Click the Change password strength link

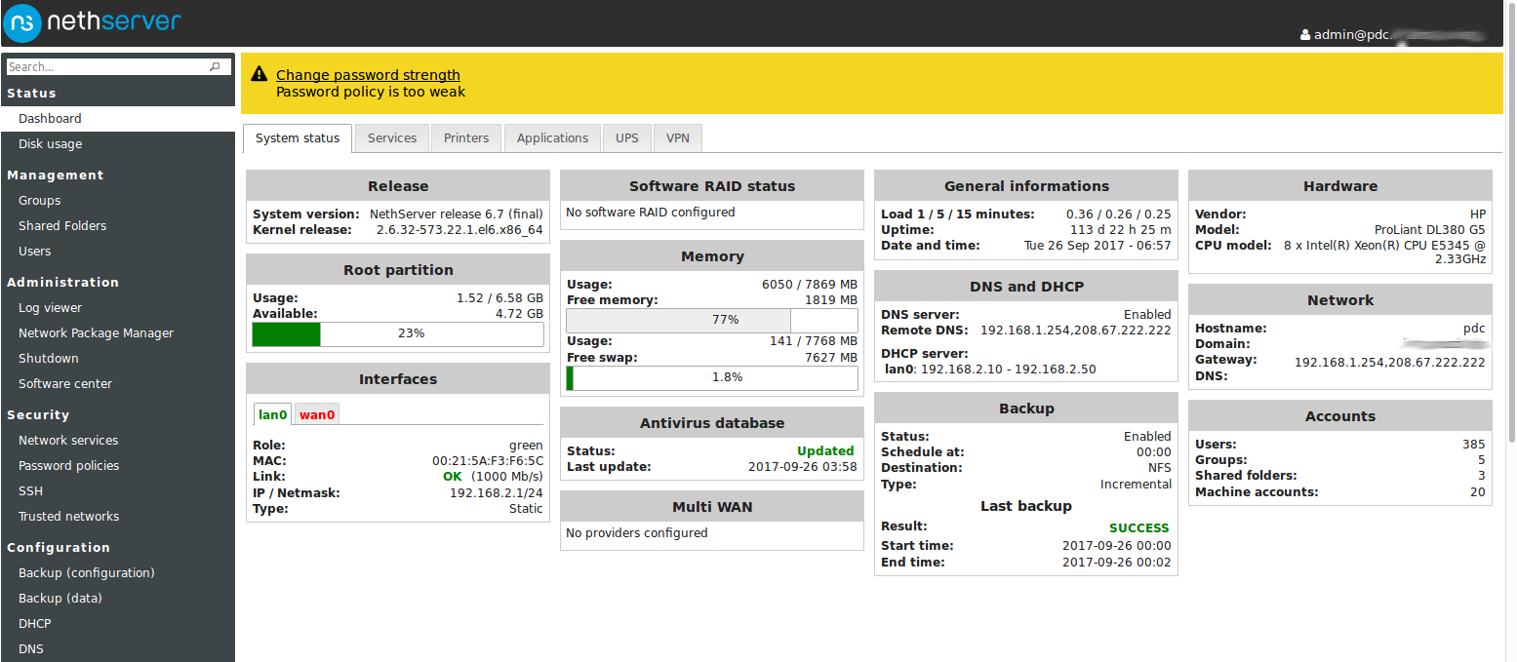[368, 74]
